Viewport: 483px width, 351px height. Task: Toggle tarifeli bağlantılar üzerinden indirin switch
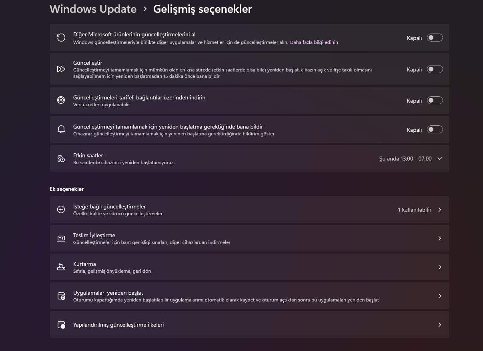[x=435, y=100]
